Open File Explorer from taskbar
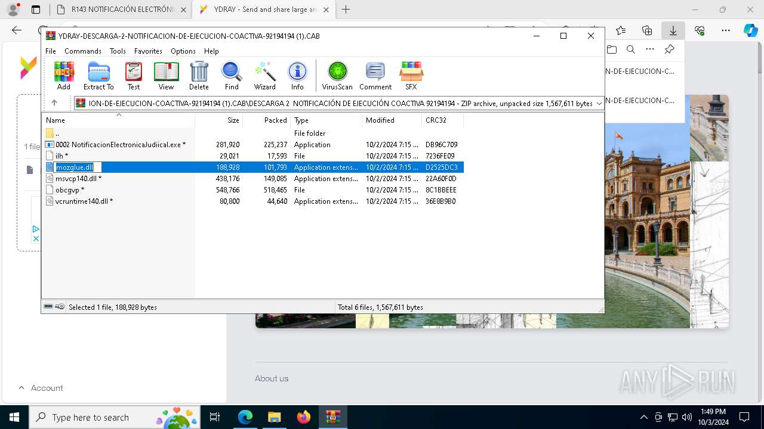This screenshot has height=429, width=764. [275, 417]
